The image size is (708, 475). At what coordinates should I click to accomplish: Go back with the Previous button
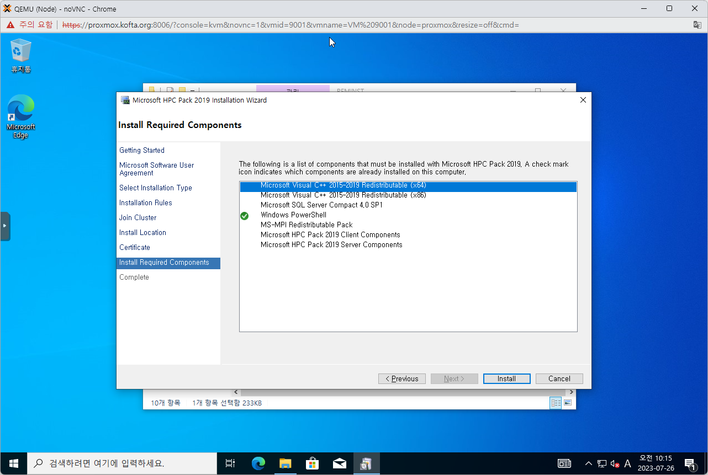click(401, 378)
